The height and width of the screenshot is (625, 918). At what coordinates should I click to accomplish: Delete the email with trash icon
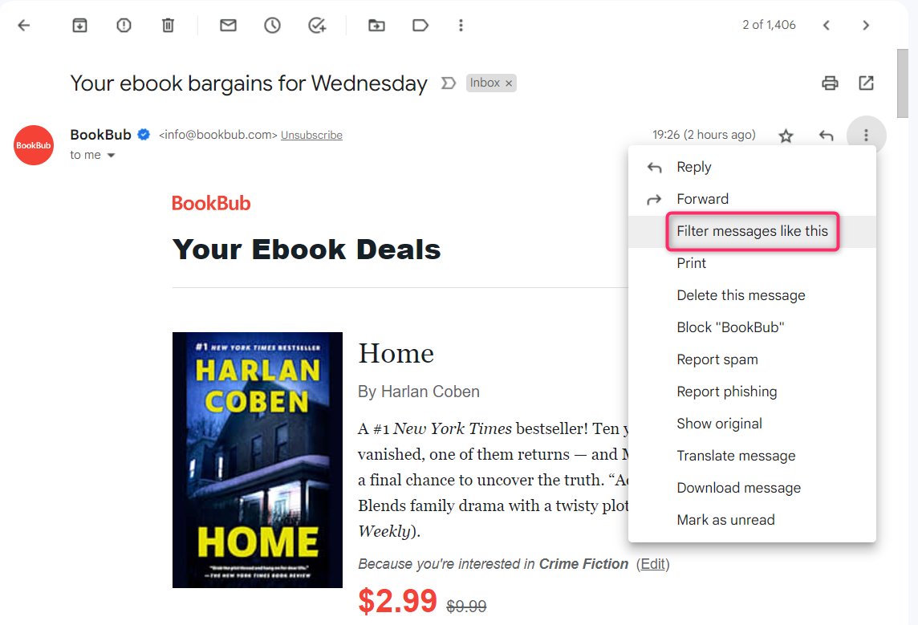pos(168,25)
